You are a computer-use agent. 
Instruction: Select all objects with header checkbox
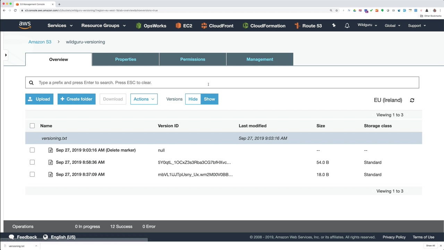(32, 126)
